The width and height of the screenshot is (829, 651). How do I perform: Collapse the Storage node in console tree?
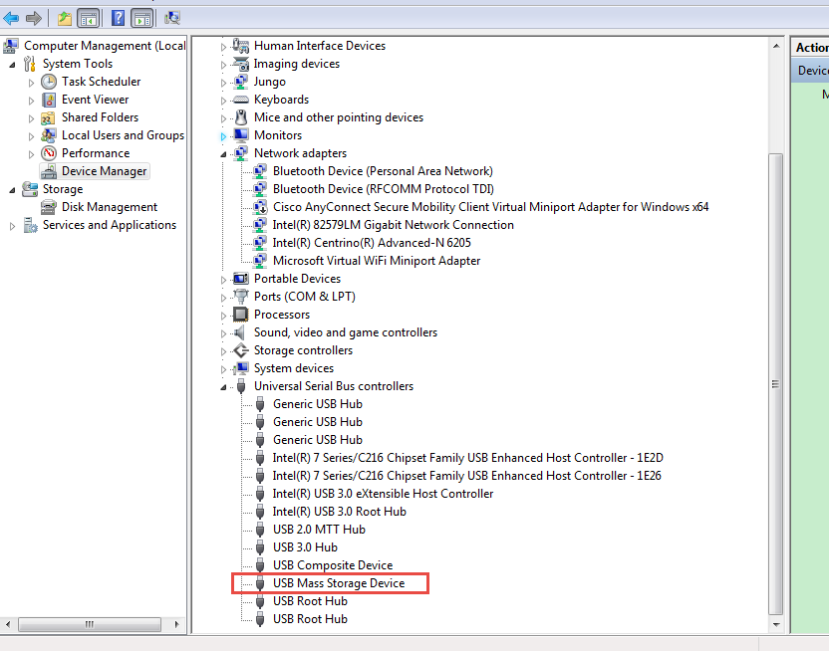click(12, 190)
